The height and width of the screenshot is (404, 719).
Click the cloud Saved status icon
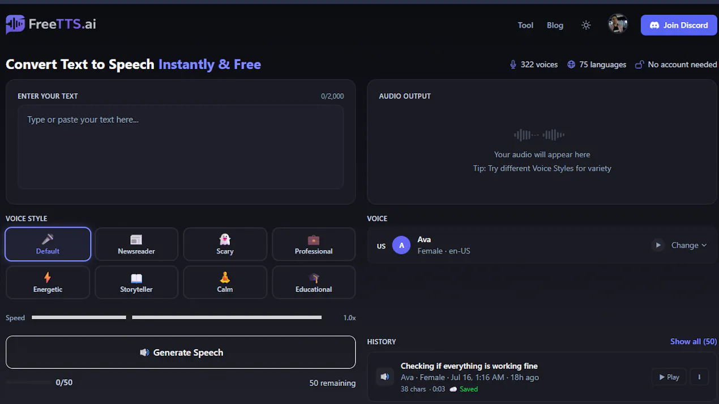click(x=453, y=389)
